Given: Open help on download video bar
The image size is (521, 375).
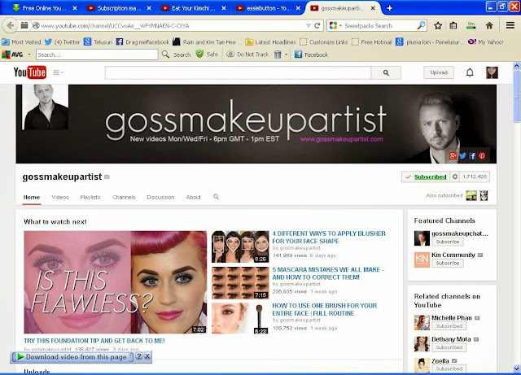Looking at the screenshot, I should [139, 357].
